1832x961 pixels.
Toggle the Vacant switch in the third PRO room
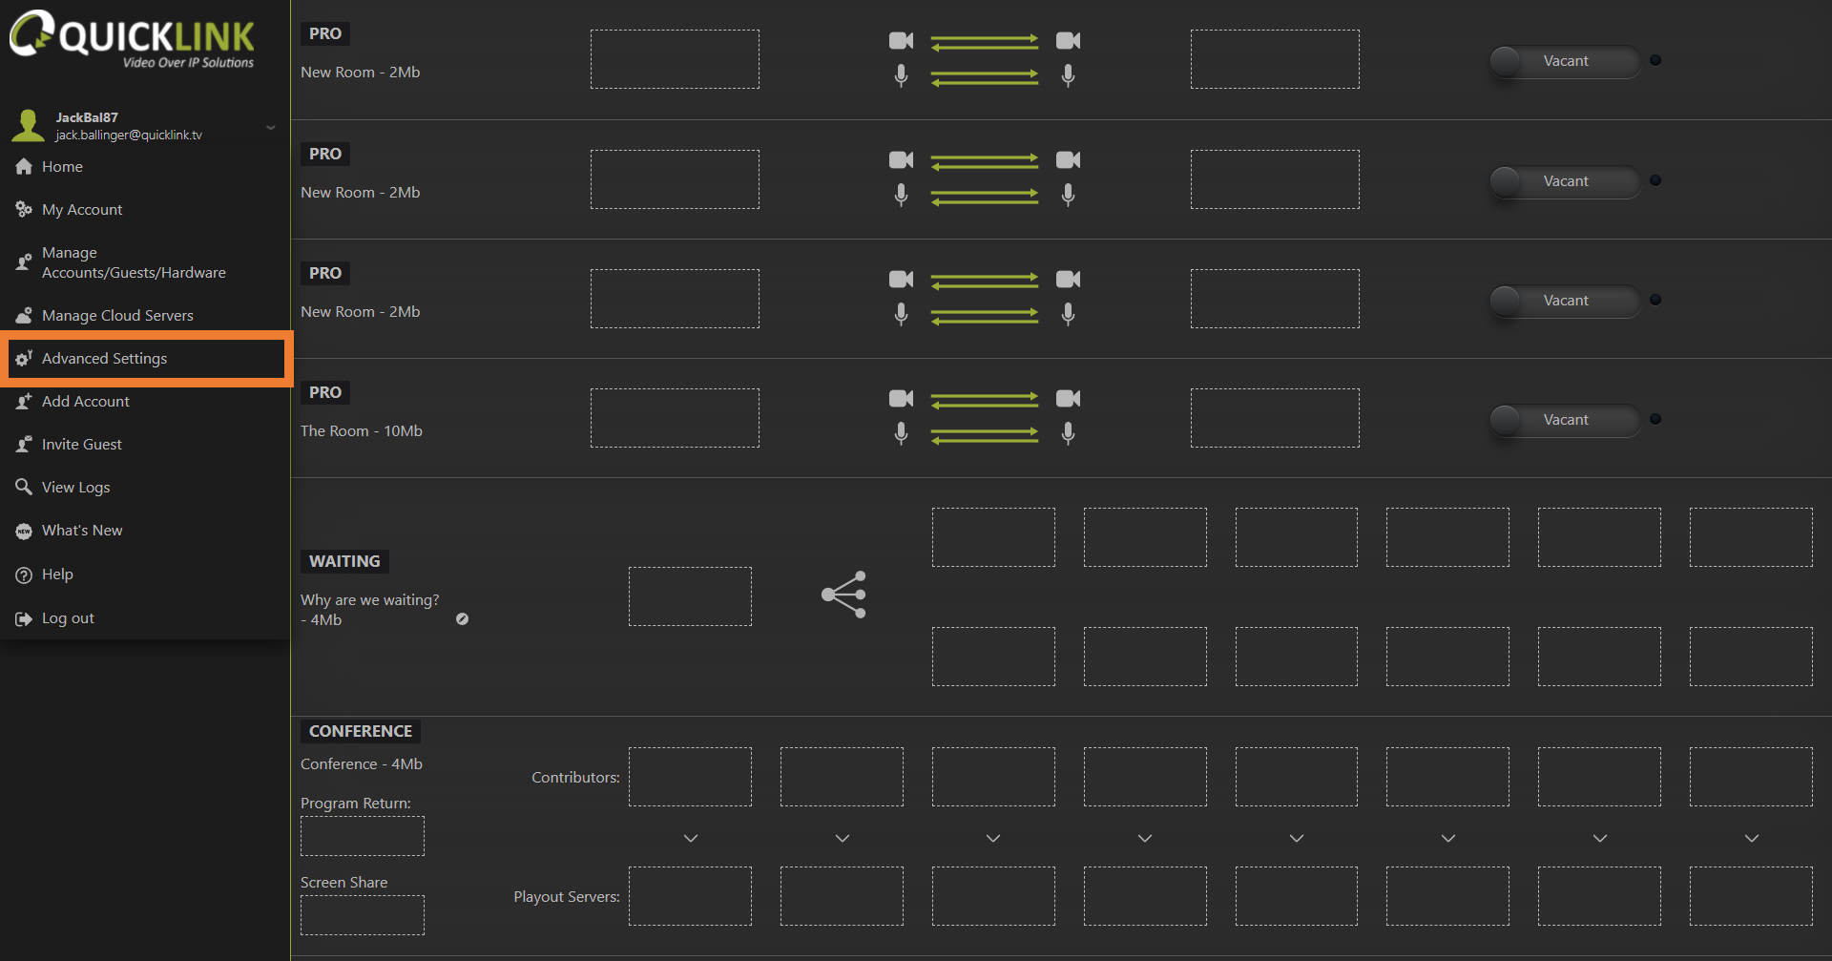tap(1564, 301)
